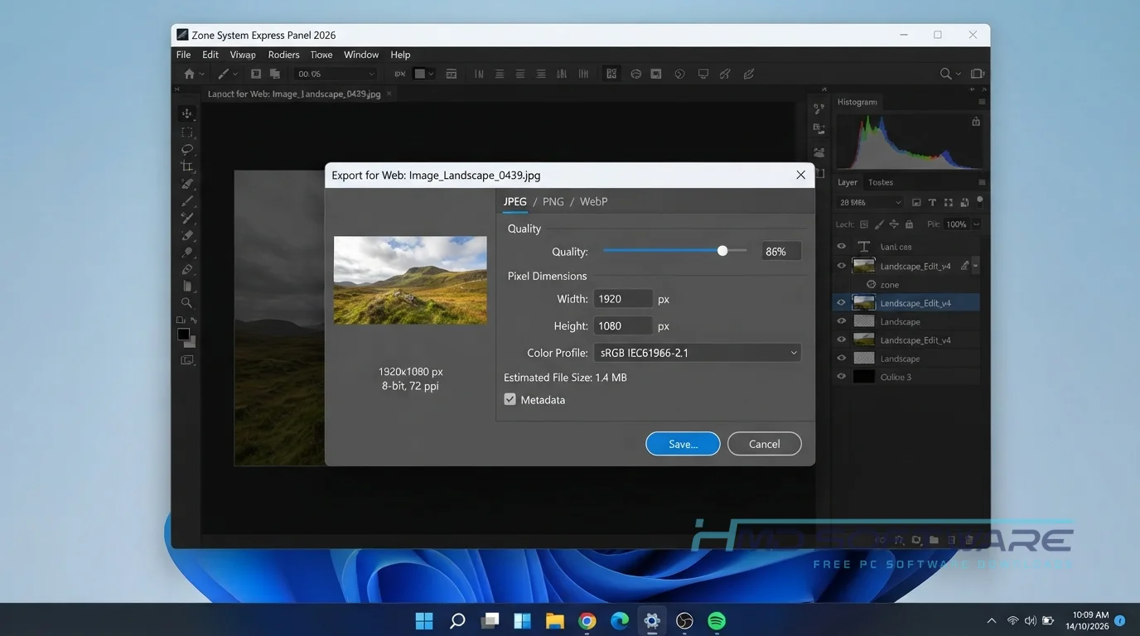Open the Color Profile sRGB dropdown
1140x636 pixels.
[698, 353]
